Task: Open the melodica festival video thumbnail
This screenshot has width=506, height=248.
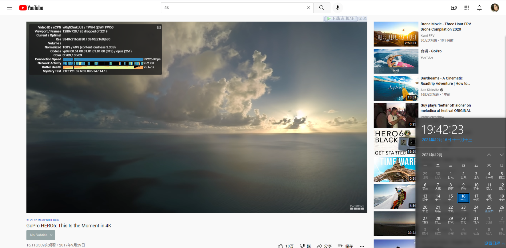Action: [396, 115]
